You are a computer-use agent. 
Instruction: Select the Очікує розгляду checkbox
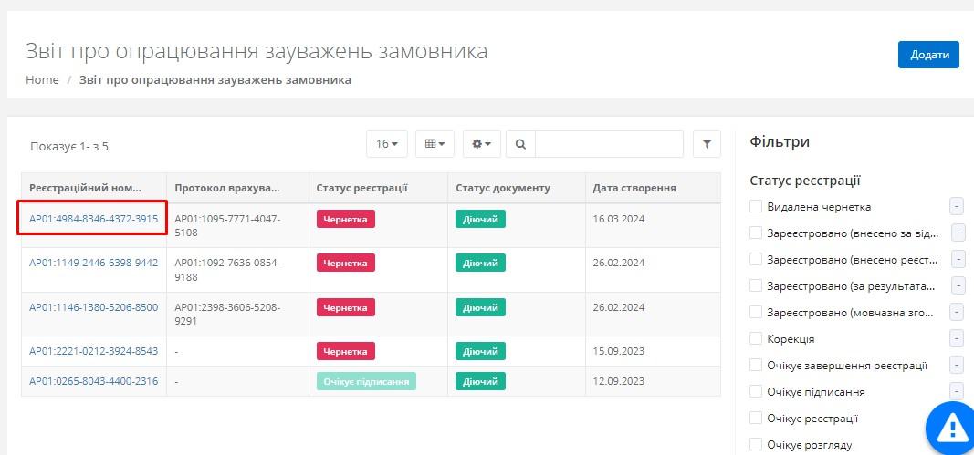(756, 445)
